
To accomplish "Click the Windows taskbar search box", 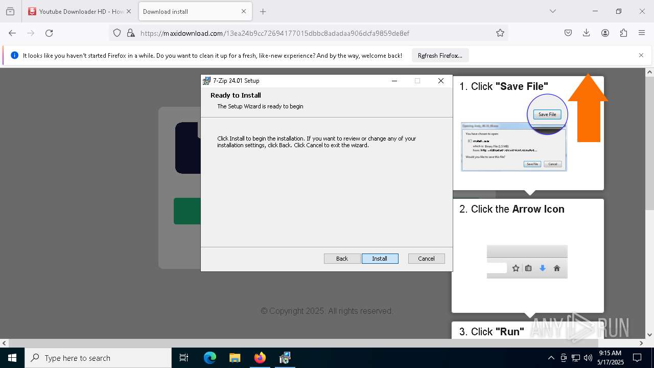I will (x=98, y=358).
